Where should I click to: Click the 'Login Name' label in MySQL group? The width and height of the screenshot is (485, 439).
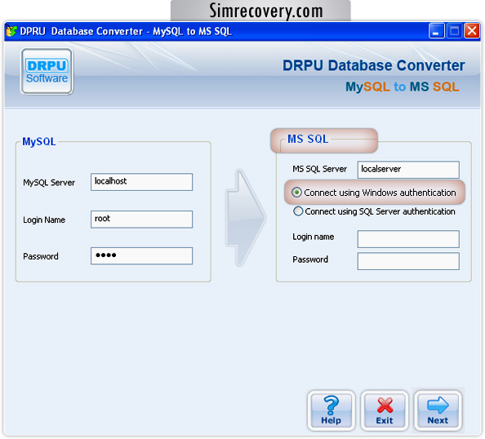click(x=44, y=219)
